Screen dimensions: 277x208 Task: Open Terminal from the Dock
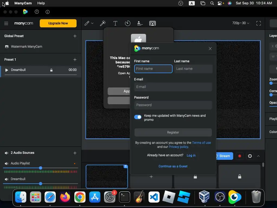click(x=124, y=197)
